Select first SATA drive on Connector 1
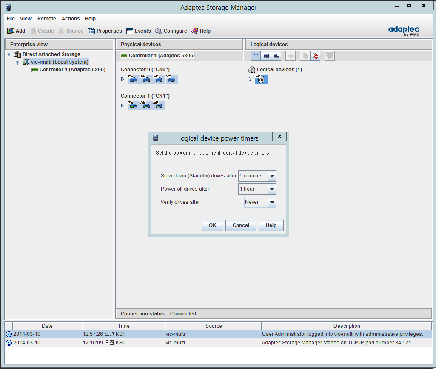 [x=134, y=105]
